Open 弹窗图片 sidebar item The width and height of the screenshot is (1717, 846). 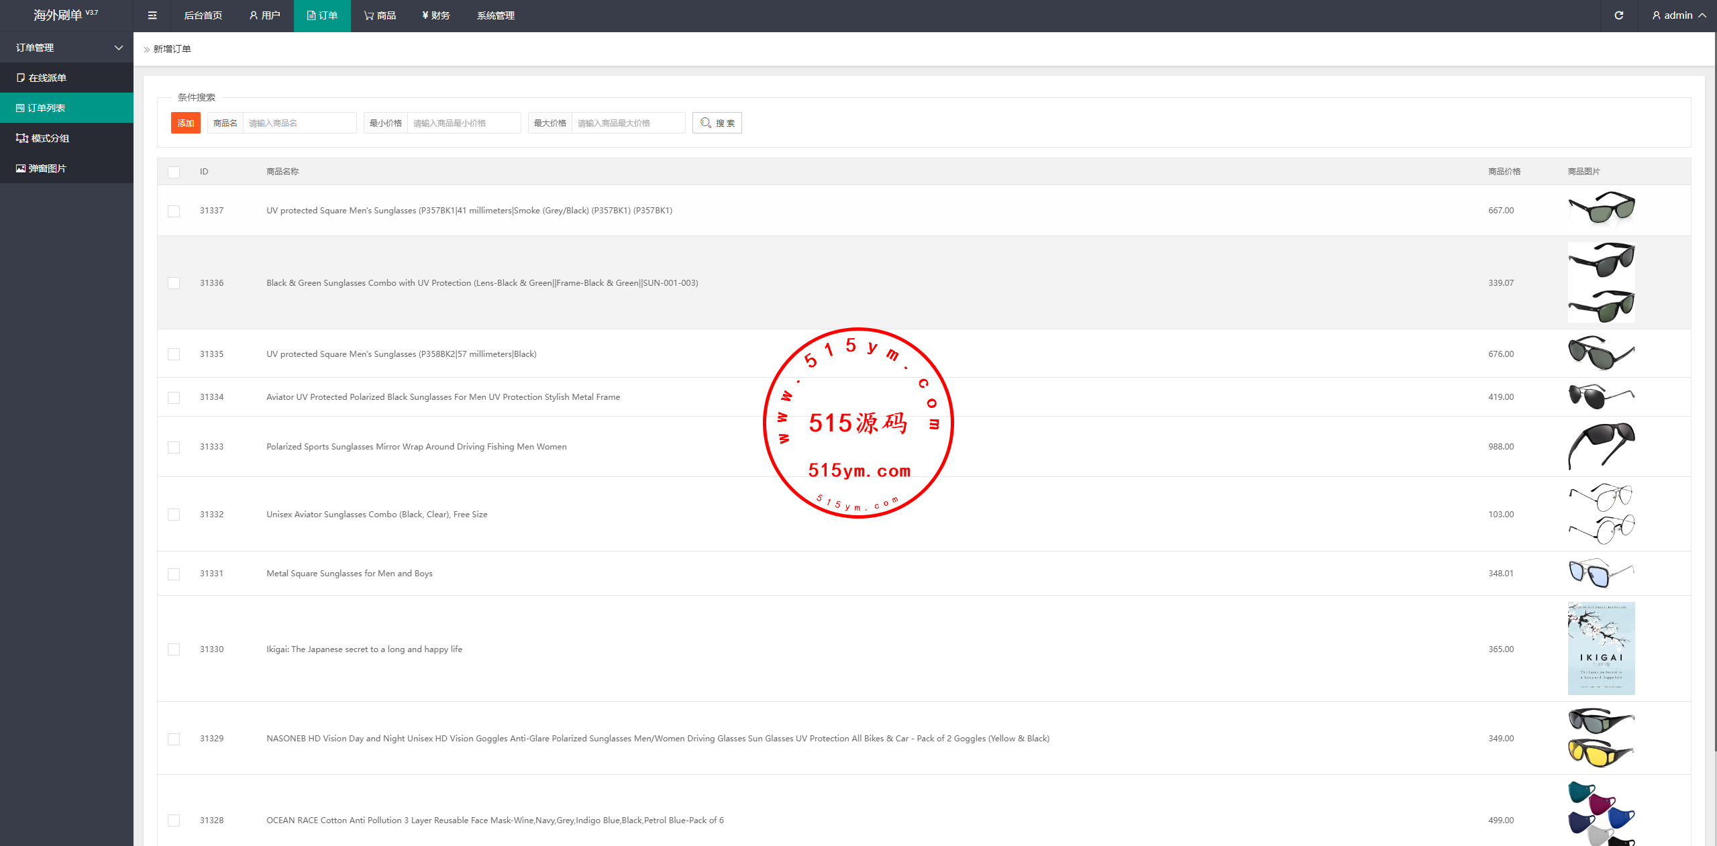tap(47, 168)
